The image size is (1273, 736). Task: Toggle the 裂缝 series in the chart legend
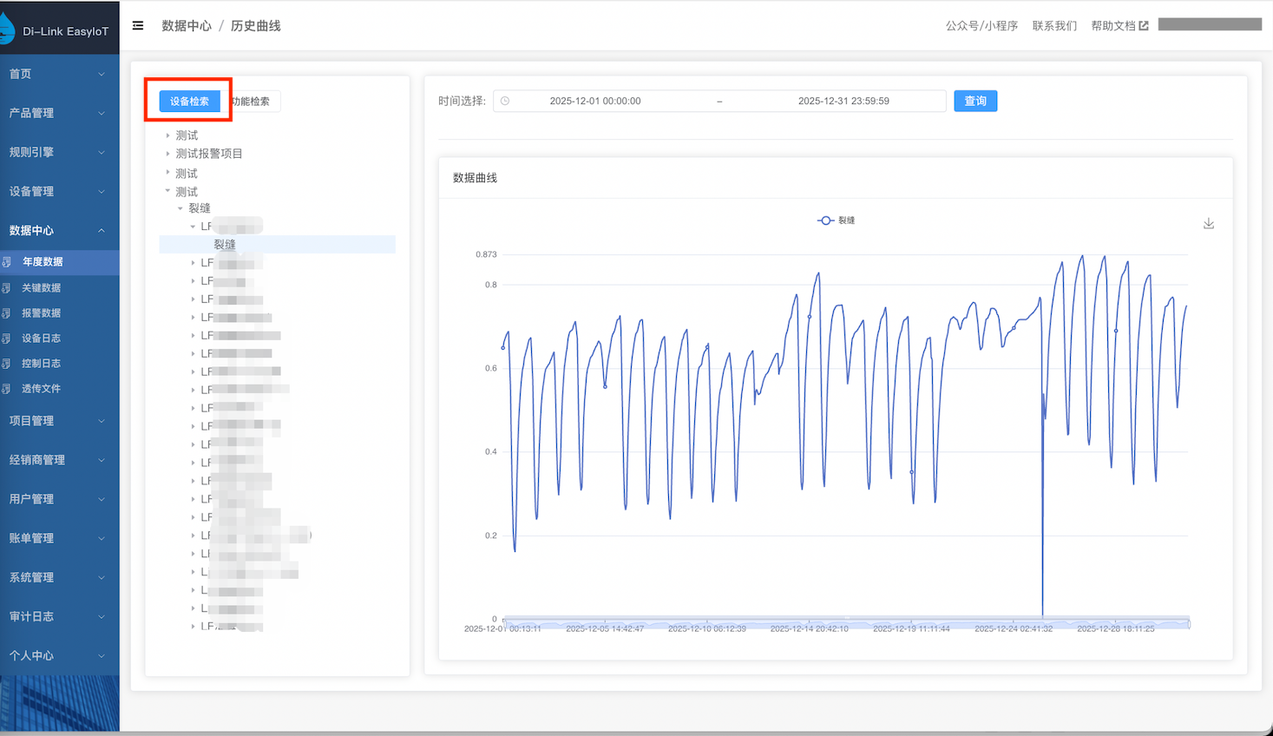tap(836, 220)
